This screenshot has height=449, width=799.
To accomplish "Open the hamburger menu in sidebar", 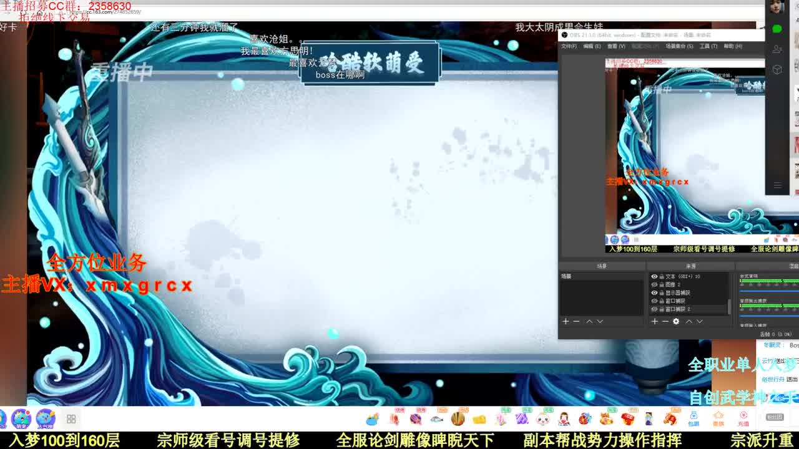I will (777, 185).
